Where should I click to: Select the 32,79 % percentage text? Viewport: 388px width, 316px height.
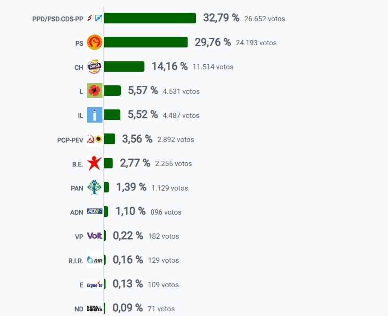(x=221, y=18)
